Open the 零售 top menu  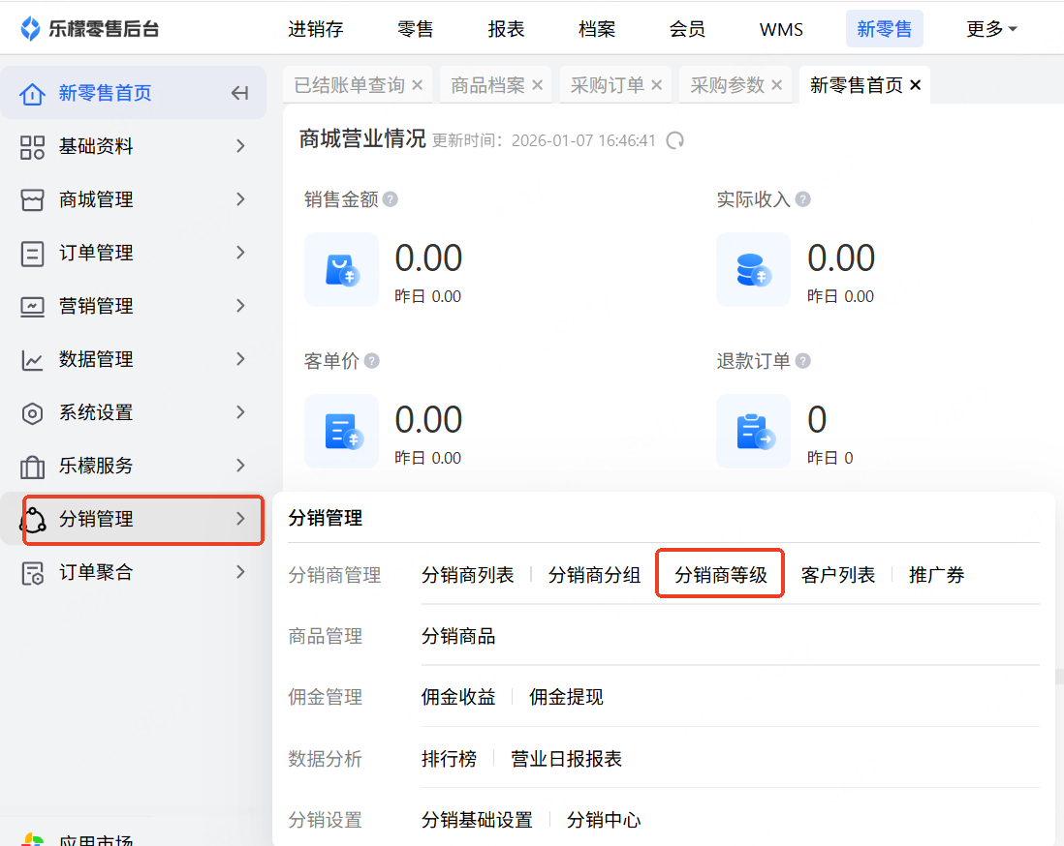pyautogui.click(x=416, y=29)
